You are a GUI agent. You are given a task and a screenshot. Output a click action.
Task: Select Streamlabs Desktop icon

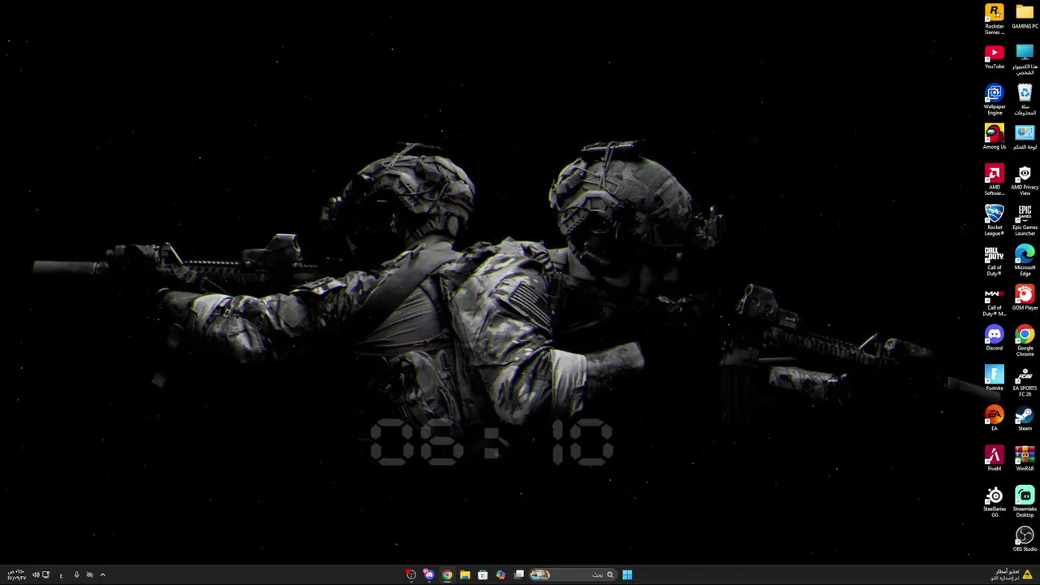pyautogui.click(x=1025, y=502)
